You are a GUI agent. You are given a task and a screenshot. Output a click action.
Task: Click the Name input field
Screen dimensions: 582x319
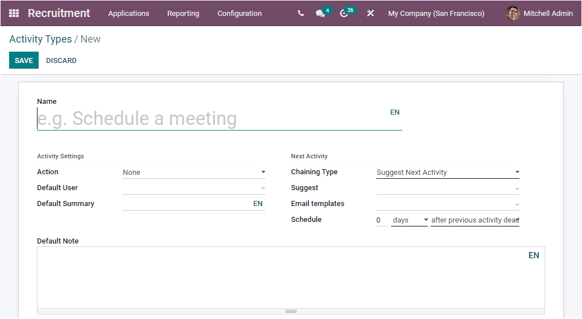point(210,119)
